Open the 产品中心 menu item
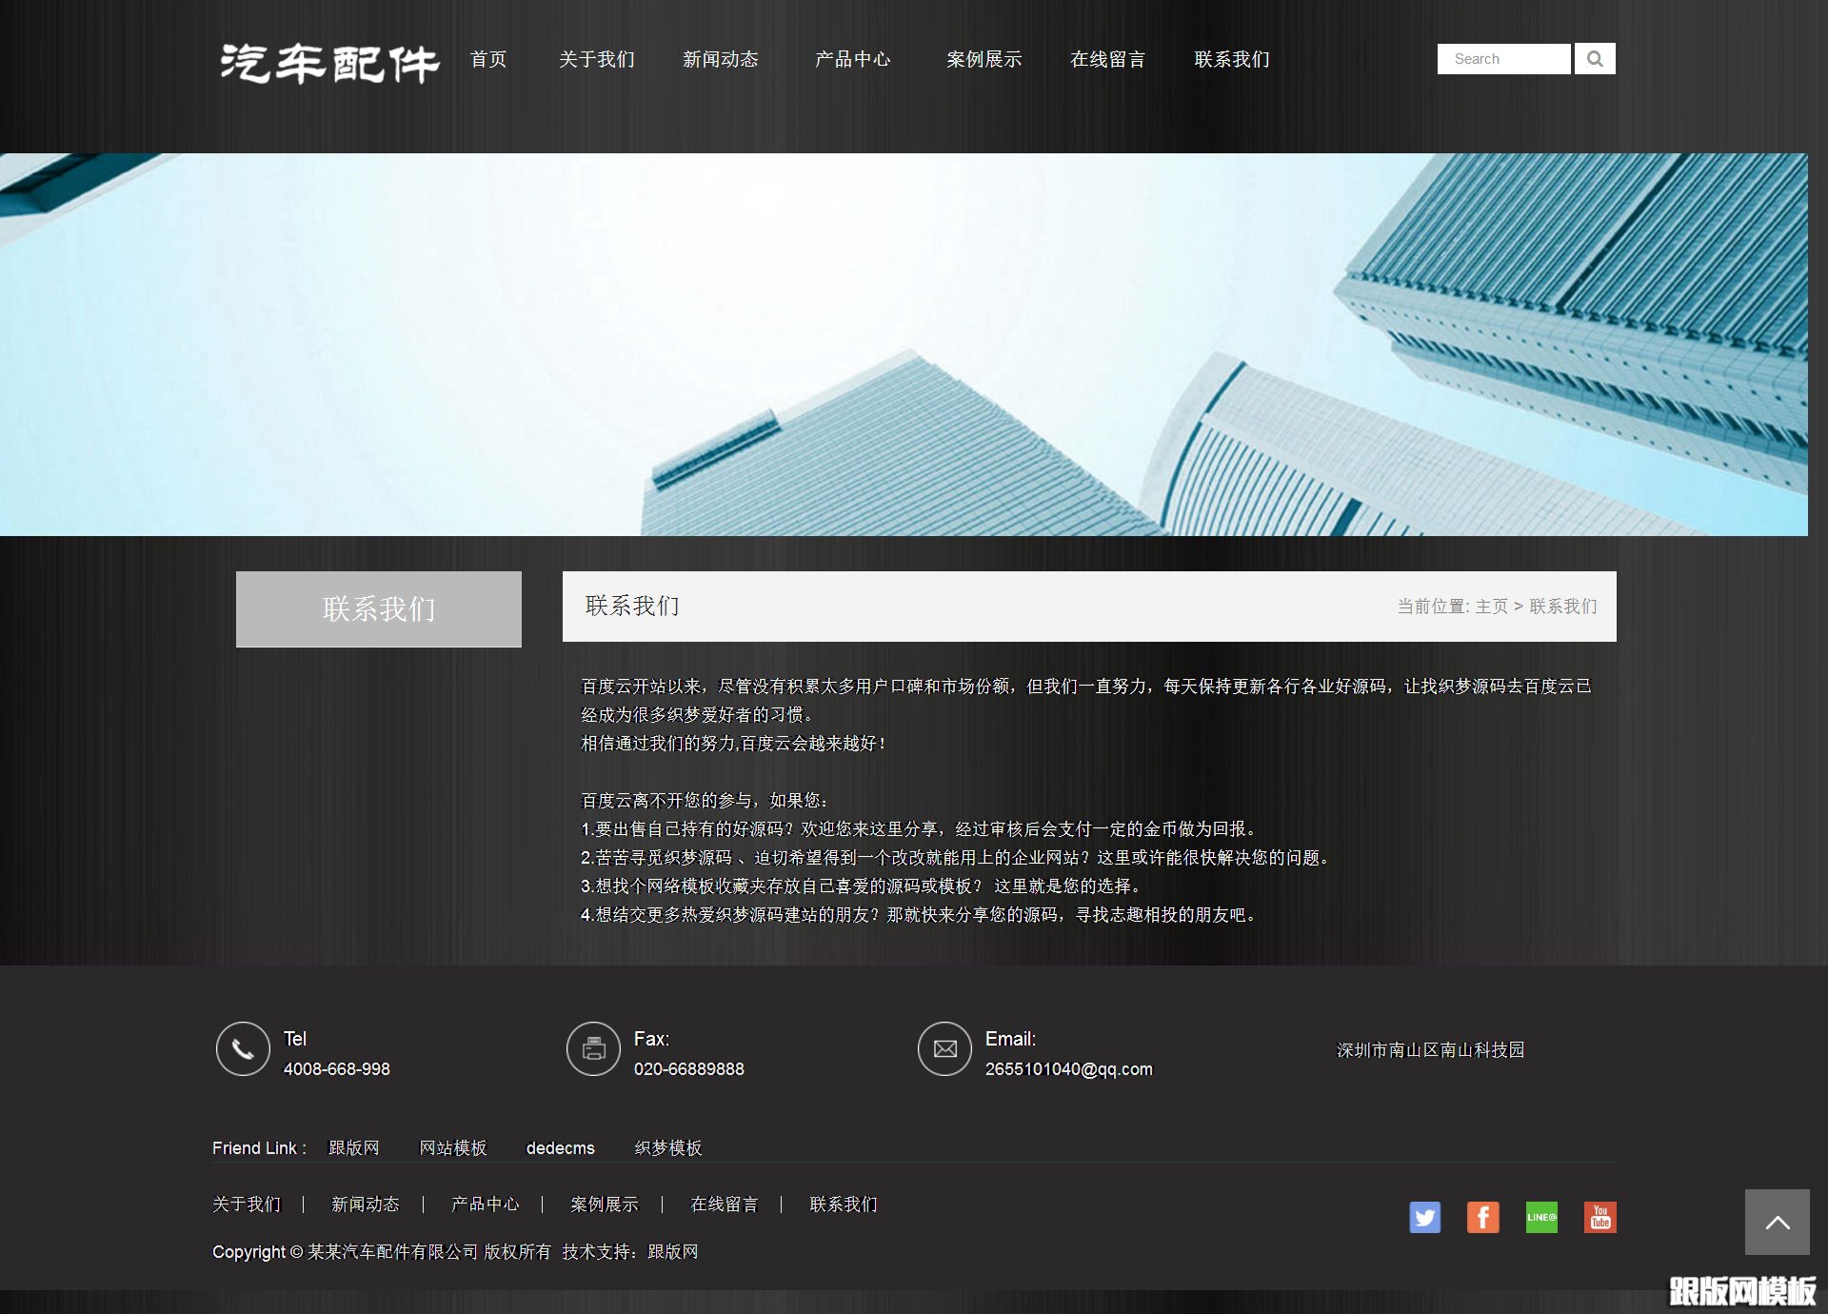 [854, 59]
